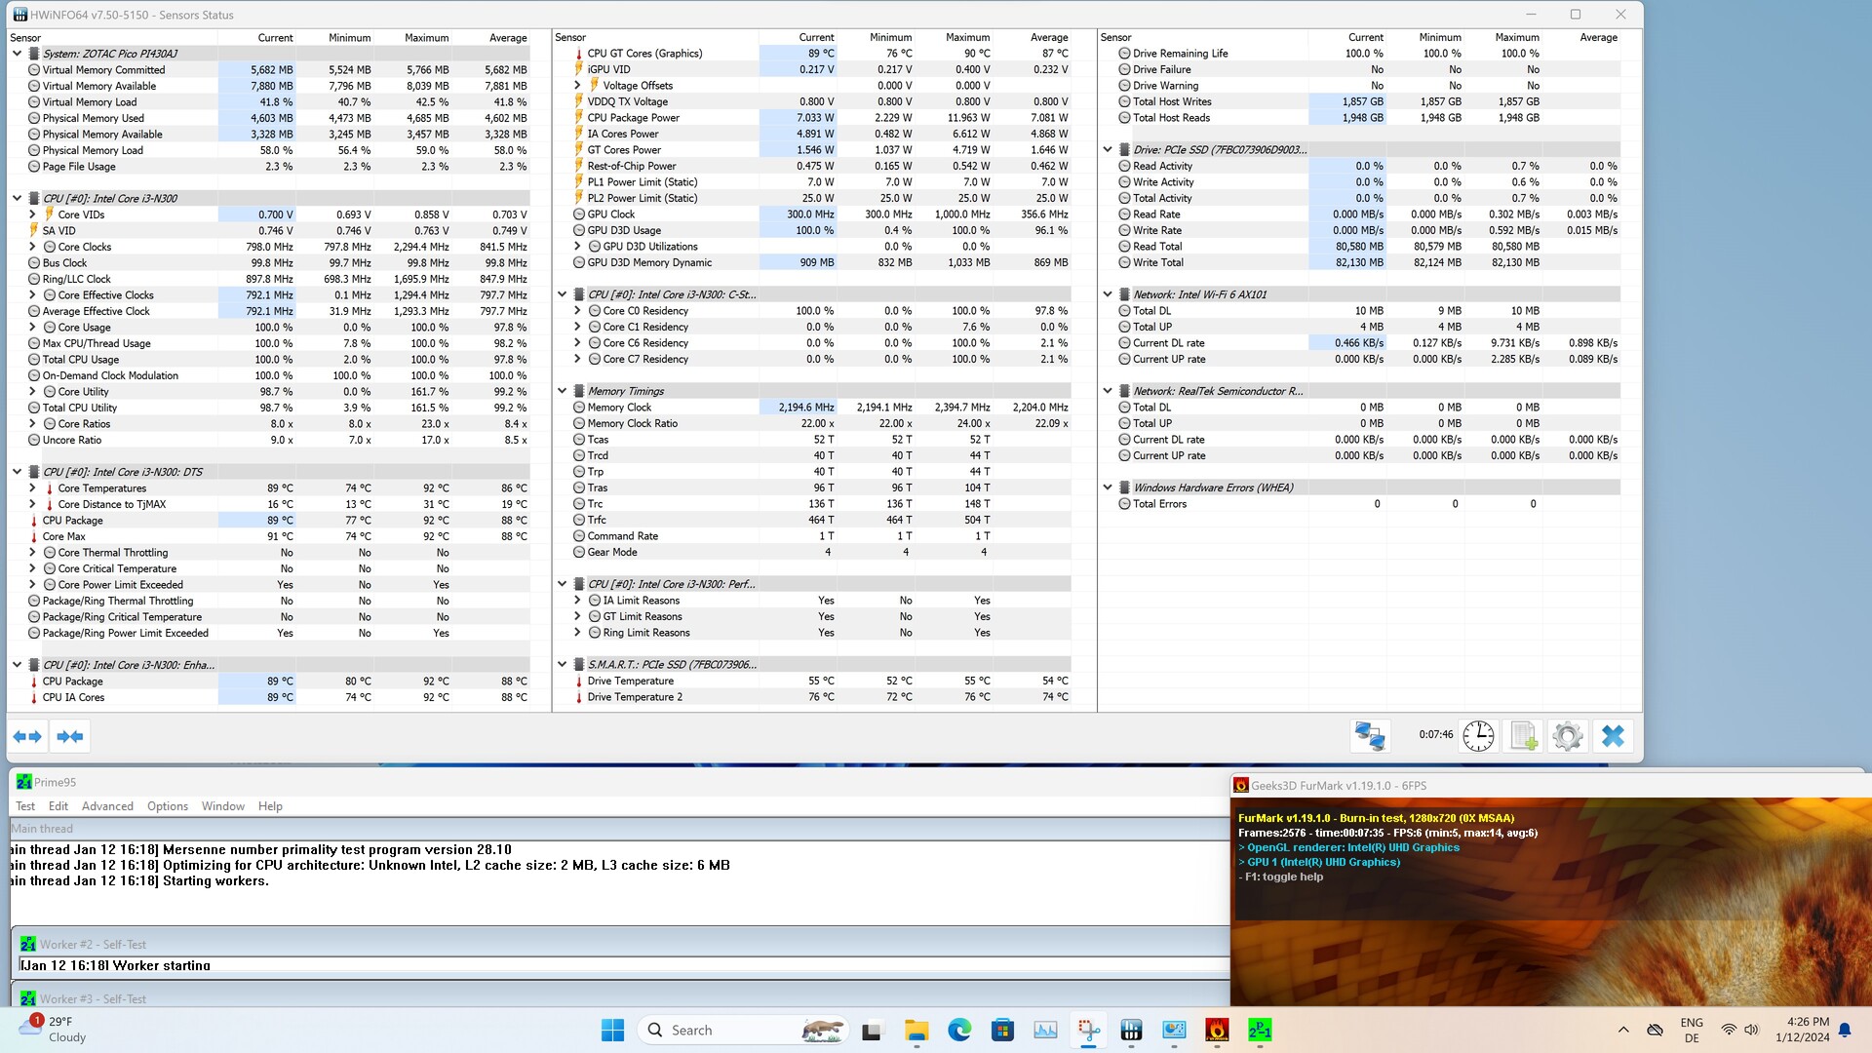The width and height of the screenshot is (1872, 1053).
Task: Open the Prime95 Advanced menu
Action: (x=107, y=806)
